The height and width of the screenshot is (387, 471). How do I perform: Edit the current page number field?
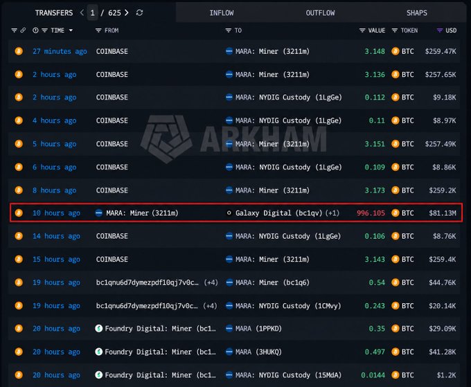(x=93, y=13)
